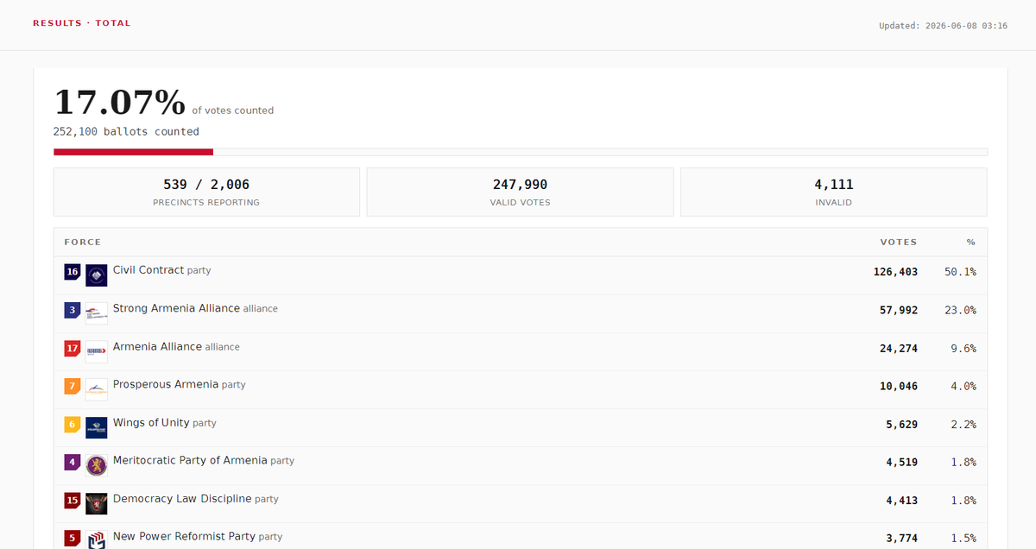Click the Civil Contract party logo
The height and width of the screenshot is (549, 1036).
[x=97, y=275]
